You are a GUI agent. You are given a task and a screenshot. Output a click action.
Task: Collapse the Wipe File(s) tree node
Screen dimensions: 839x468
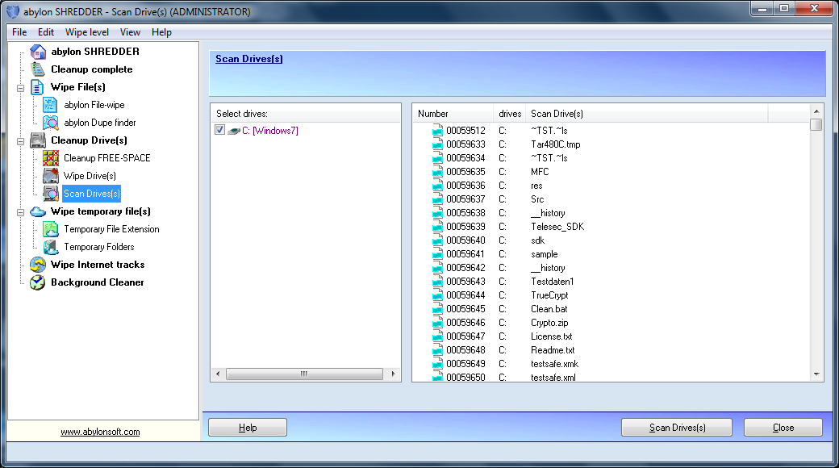click(x=20, y=88)
